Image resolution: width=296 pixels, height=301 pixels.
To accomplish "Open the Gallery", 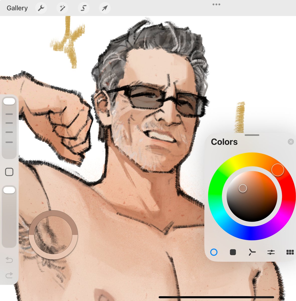I will pyautogui.click(x=17, y=8).
